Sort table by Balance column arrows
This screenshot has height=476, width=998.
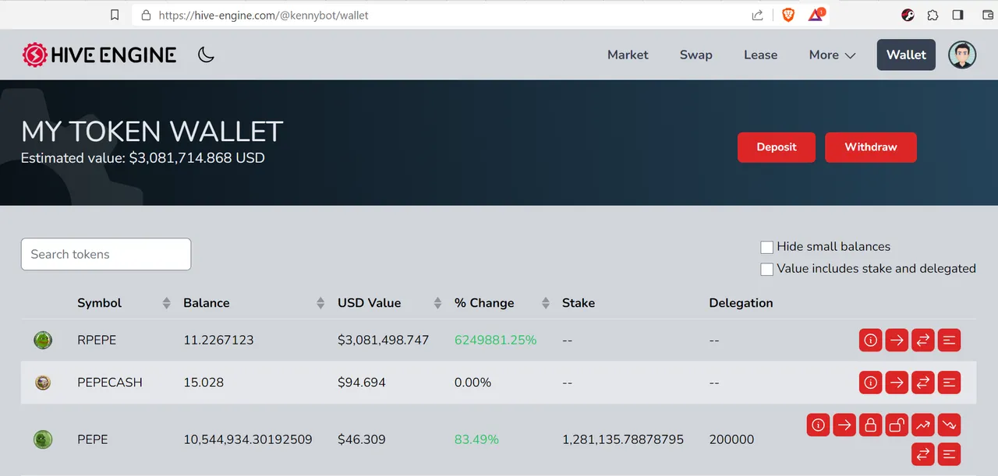(x=320, y=303)
